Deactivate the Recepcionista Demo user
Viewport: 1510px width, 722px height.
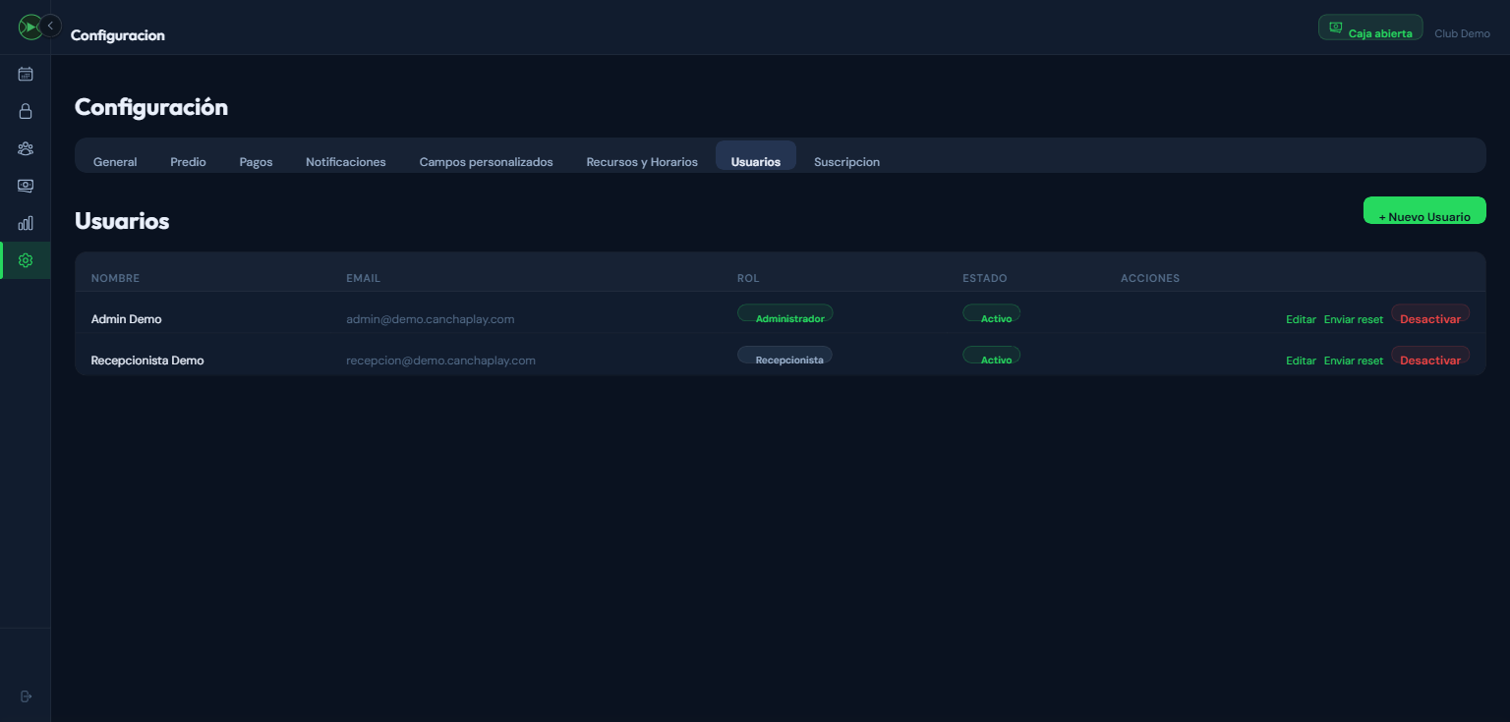point(1430,356)
